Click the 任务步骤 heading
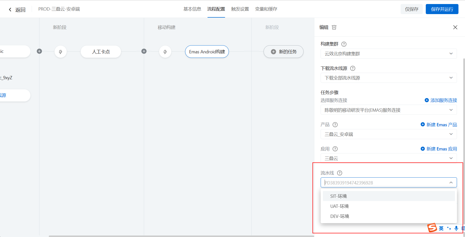 point(329,92)
